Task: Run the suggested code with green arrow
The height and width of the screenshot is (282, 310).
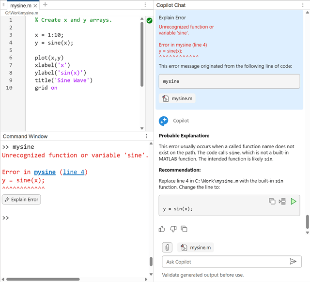Action: coord(294,201)
